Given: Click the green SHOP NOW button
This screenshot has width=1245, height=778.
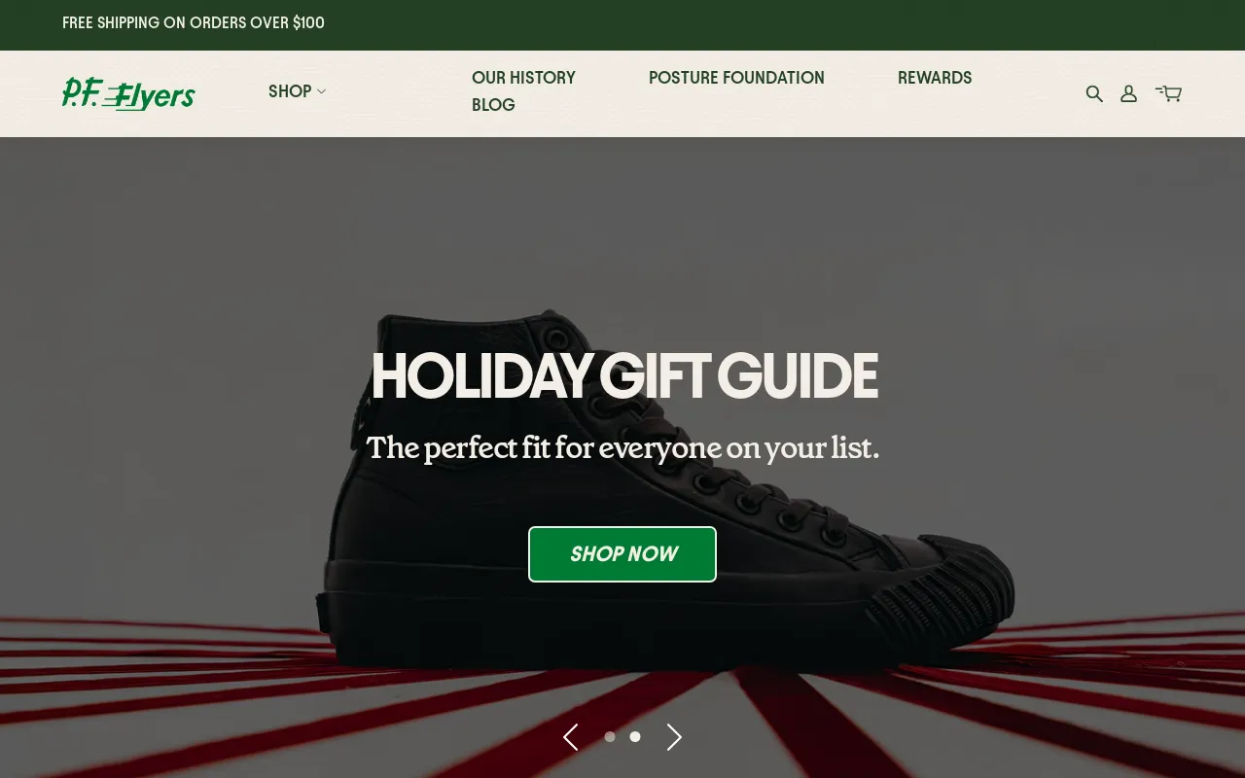Looking at the screenshot, I should [622, 554].
